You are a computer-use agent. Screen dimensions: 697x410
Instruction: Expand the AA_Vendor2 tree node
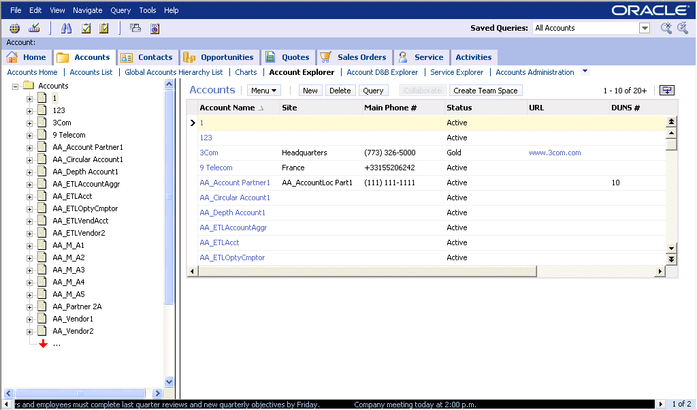(x=29, y=332)
